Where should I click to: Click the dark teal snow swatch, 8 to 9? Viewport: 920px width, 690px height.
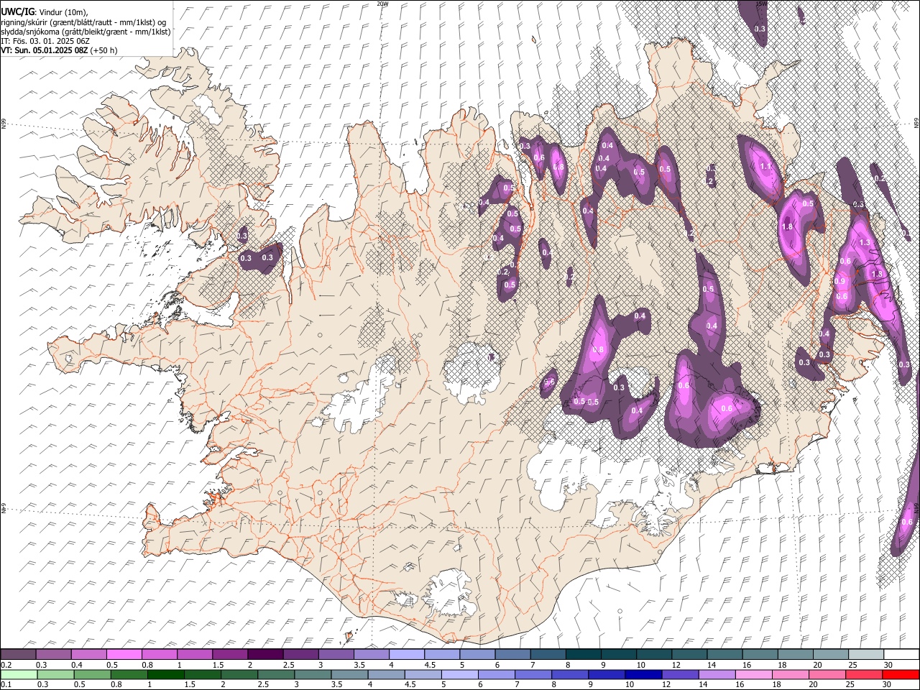pos(583,654)
